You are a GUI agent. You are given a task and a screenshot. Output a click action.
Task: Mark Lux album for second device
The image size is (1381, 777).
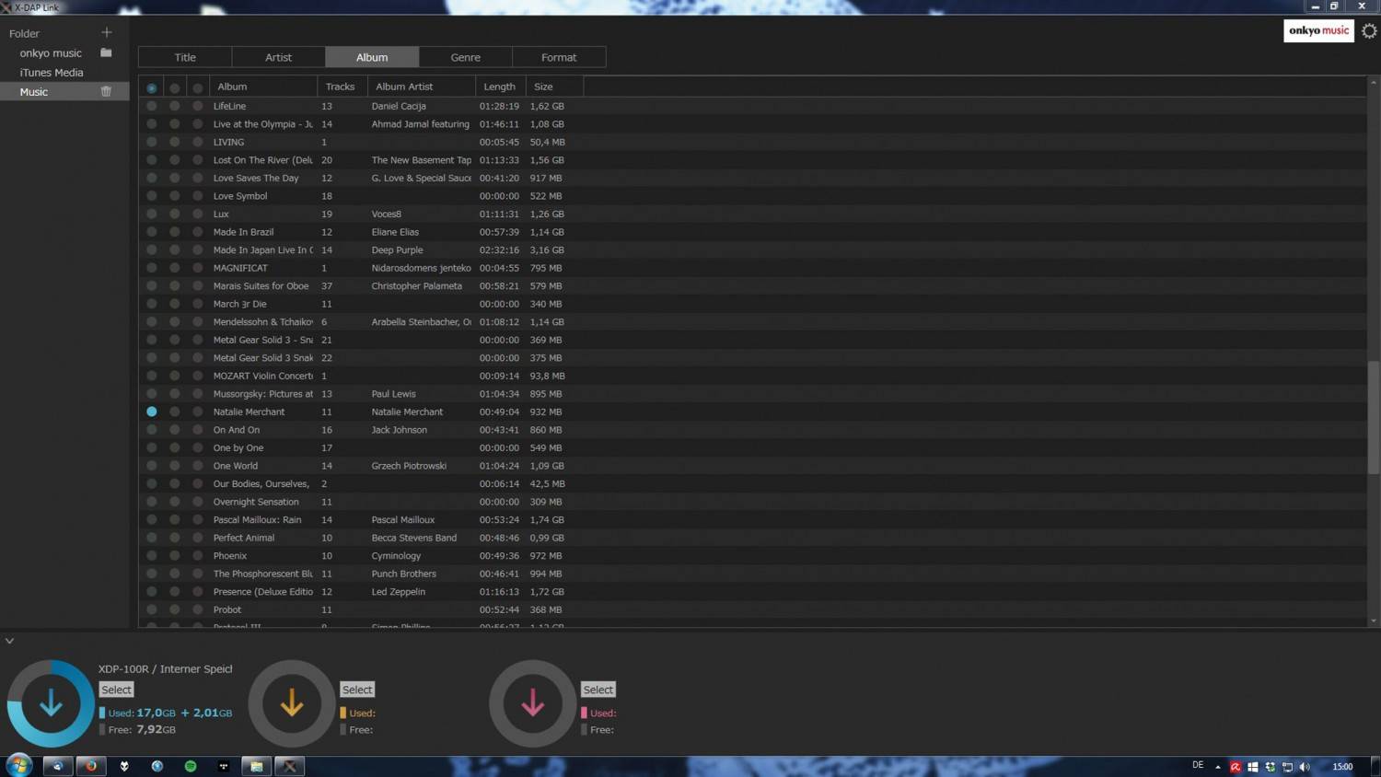(x=175, y=214)
